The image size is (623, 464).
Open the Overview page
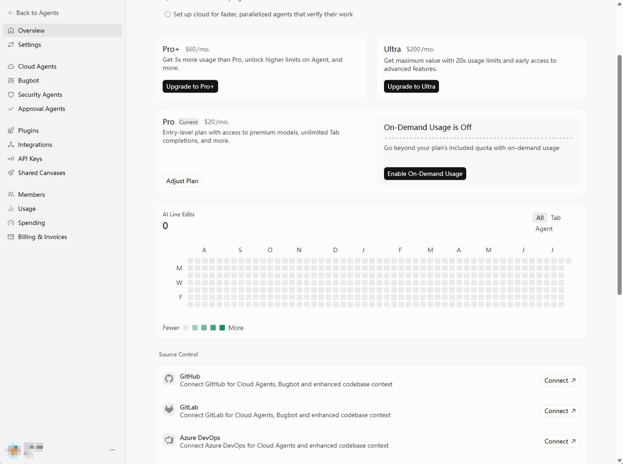point(62,30)
